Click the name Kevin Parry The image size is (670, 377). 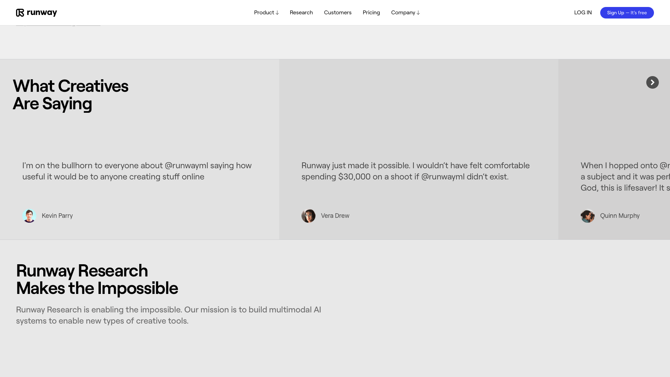click(57, 216)
